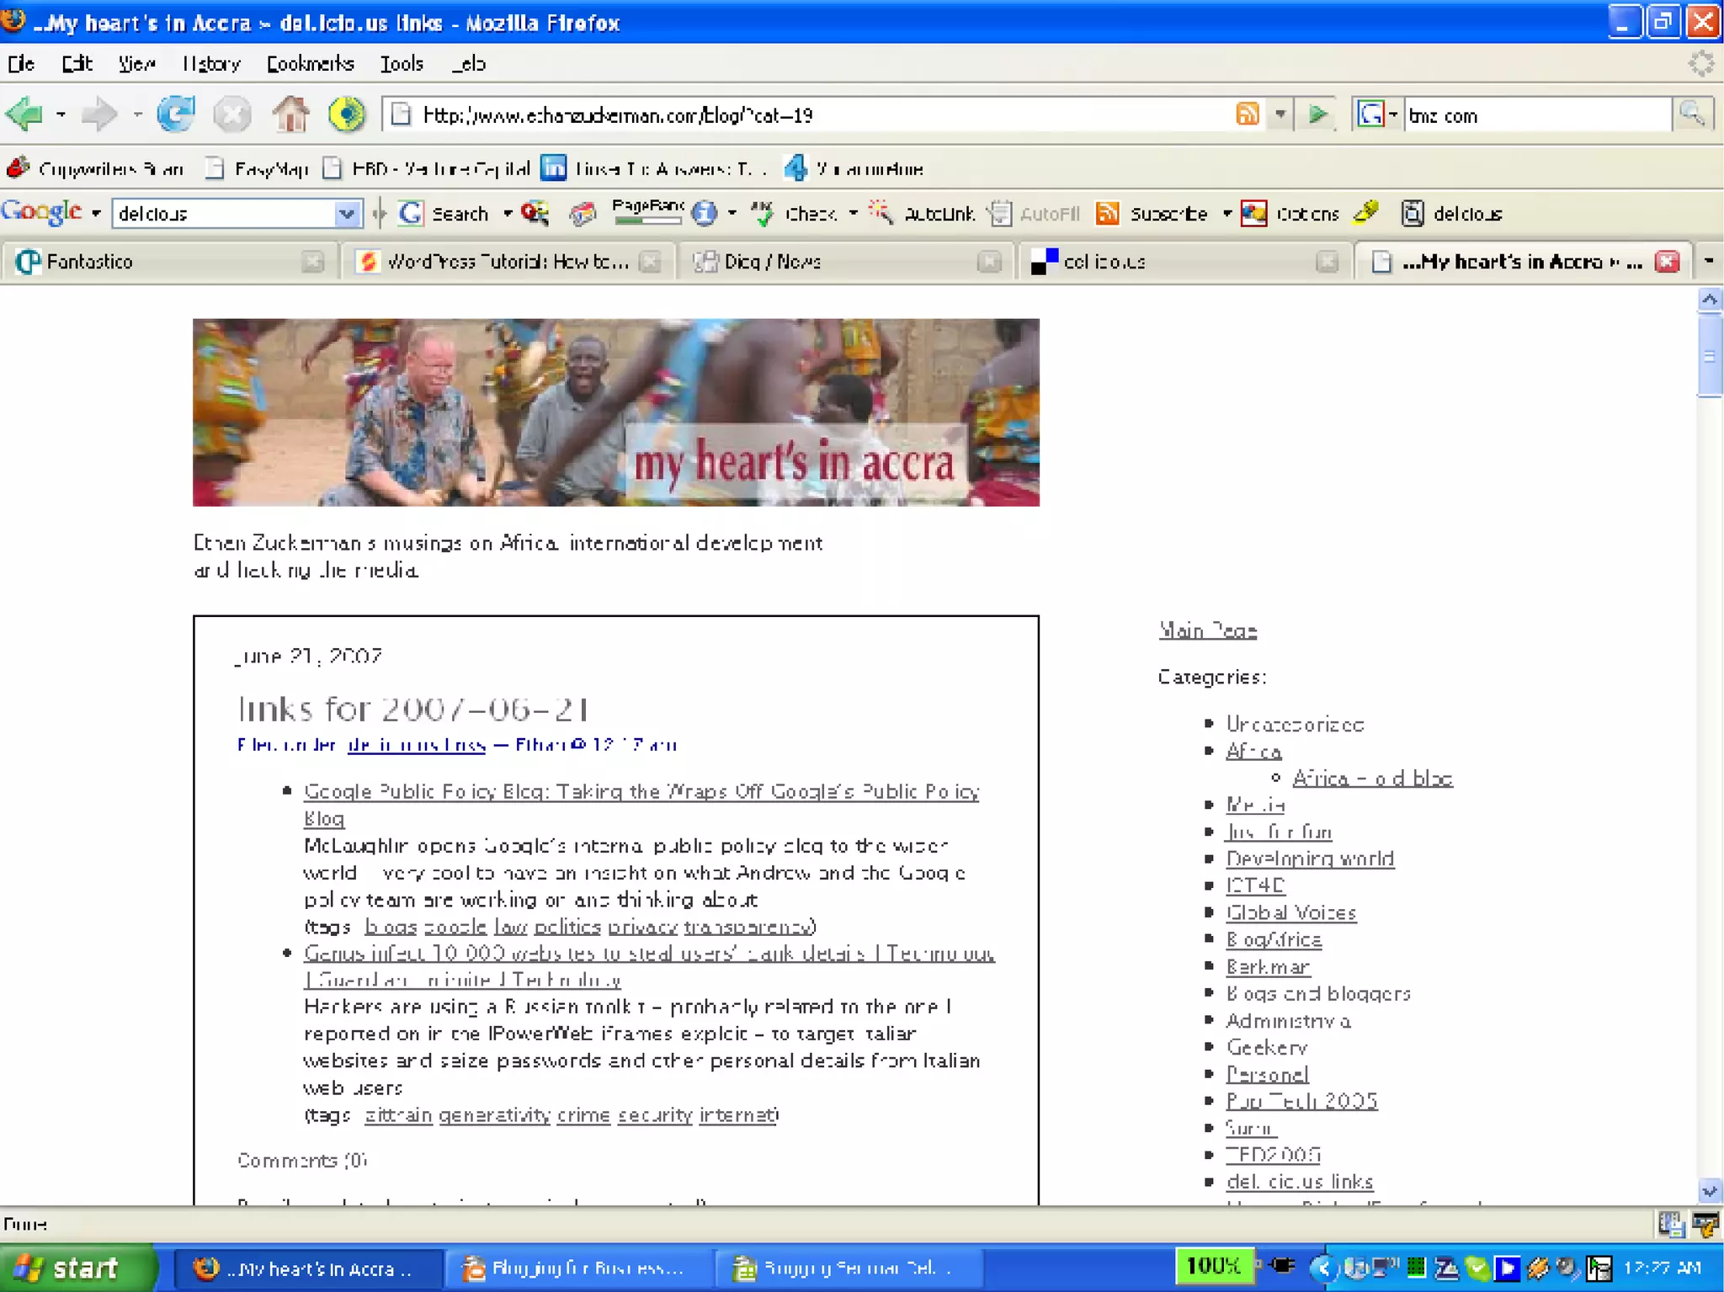Click the Google toolbar spell Check icon
Viewport: 1724px width, 1292px height.
pyautogui.click(x=762, y=213)
